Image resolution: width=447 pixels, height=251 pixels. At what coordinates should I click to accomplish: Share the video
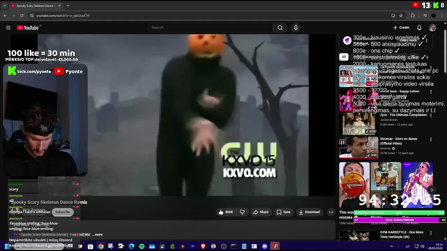261,212
